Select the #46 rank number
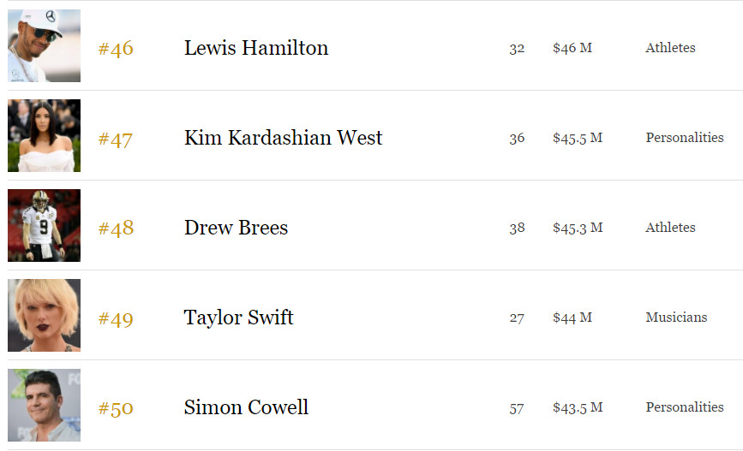The height and width of the screenshot is (451, 743). 116,48
